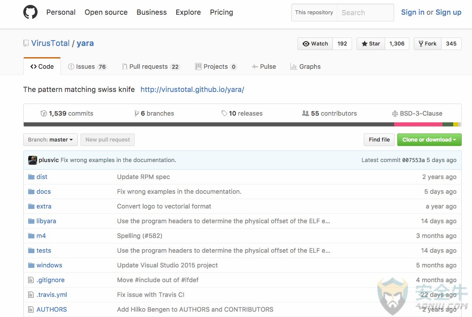Click the This repository search scope label
Image resolution: width=472 pixels, height=317 pixels.
tap(314, 13)
